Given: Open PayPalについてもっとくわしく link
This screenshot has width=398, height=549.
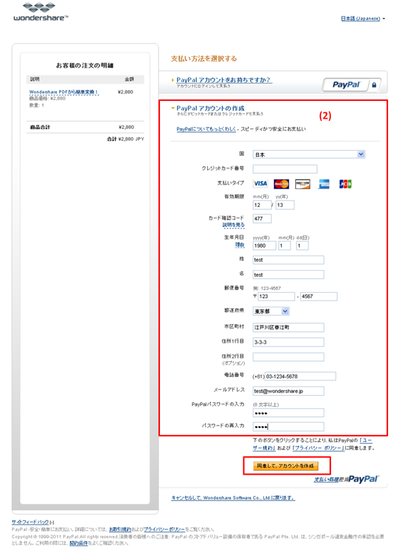Looking at the screenshot, I should pos(206,129).
